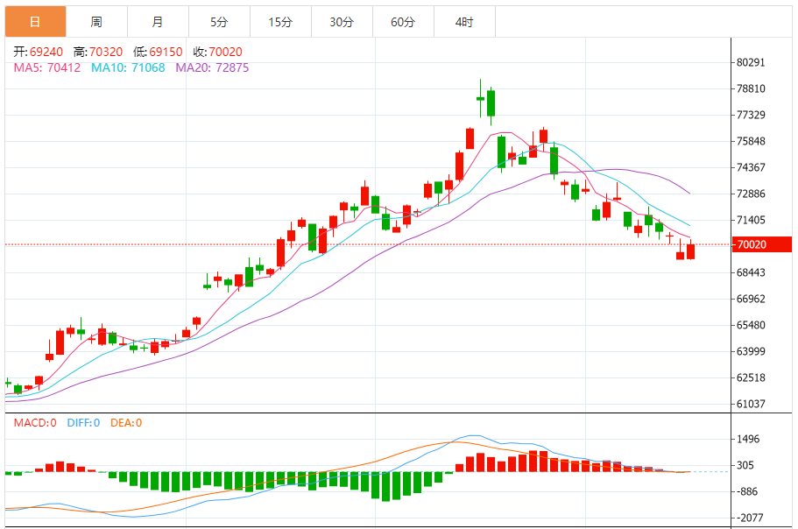Click the -886 MACD axis label
The height and width of the screenshot is (529, 798).
coord(746,492)
